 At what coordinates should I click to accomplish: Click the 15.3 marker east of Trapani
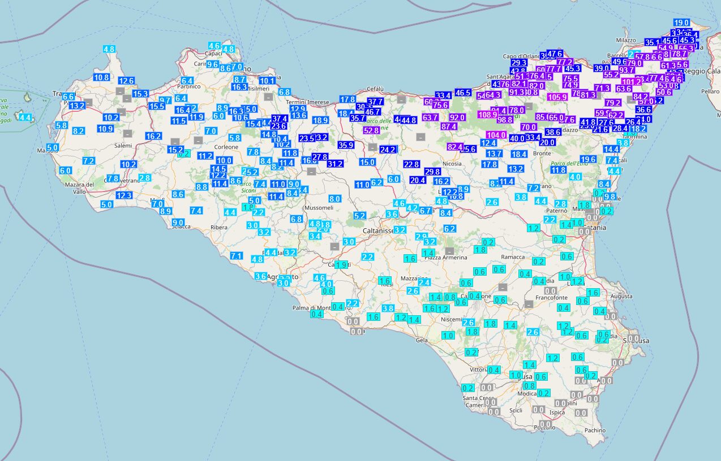(x=140, y=94)
